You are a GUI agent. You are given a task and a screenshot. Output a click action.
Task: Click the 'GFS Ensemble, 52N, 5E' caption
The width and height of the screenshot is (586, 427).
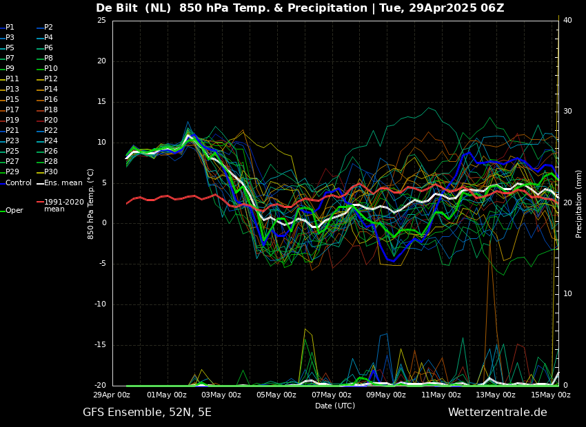coord(147,413)
